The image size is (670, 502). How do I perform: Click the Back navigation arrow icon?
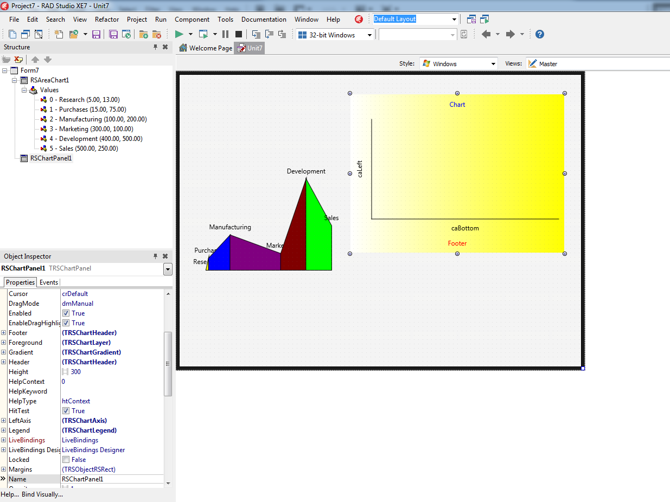[486, 34]
